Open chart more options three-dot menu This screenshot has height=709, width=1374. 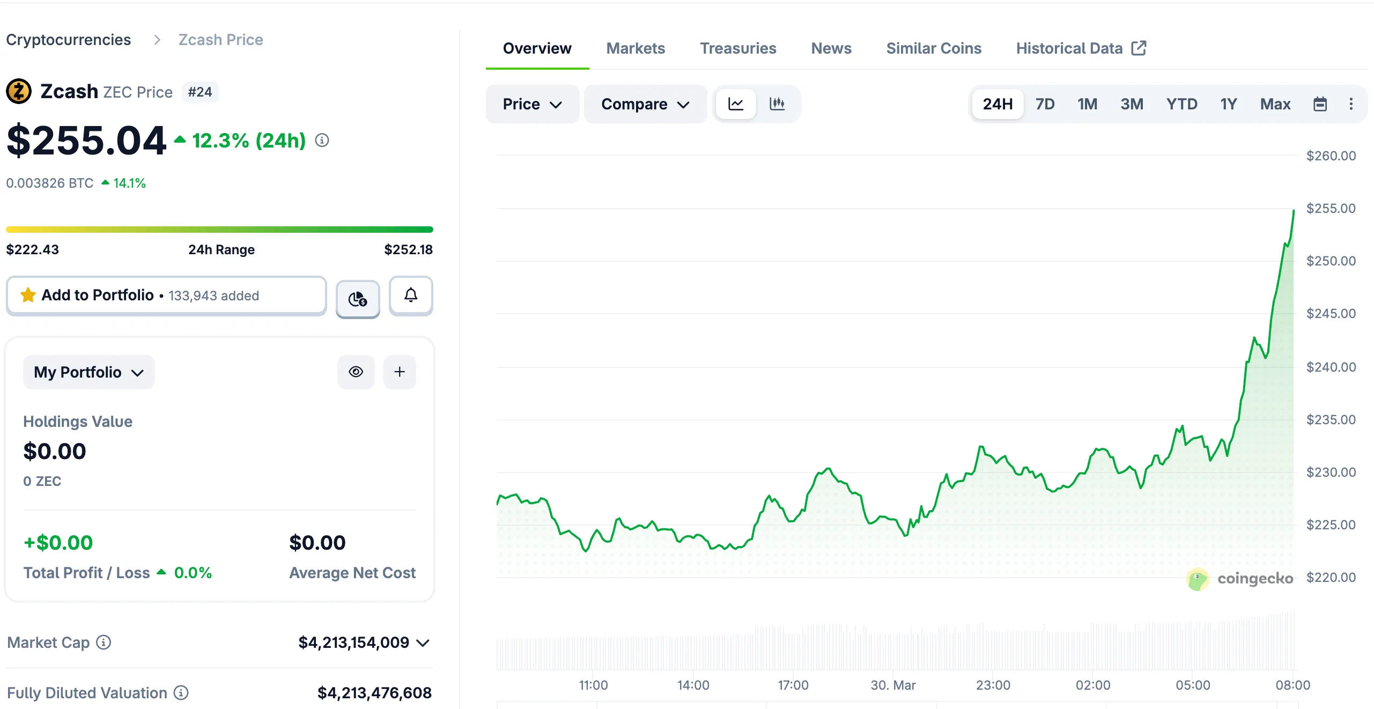(1351, 104)
